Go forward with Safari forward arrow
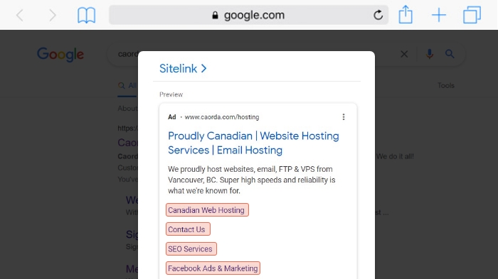 tap(53, 15)
